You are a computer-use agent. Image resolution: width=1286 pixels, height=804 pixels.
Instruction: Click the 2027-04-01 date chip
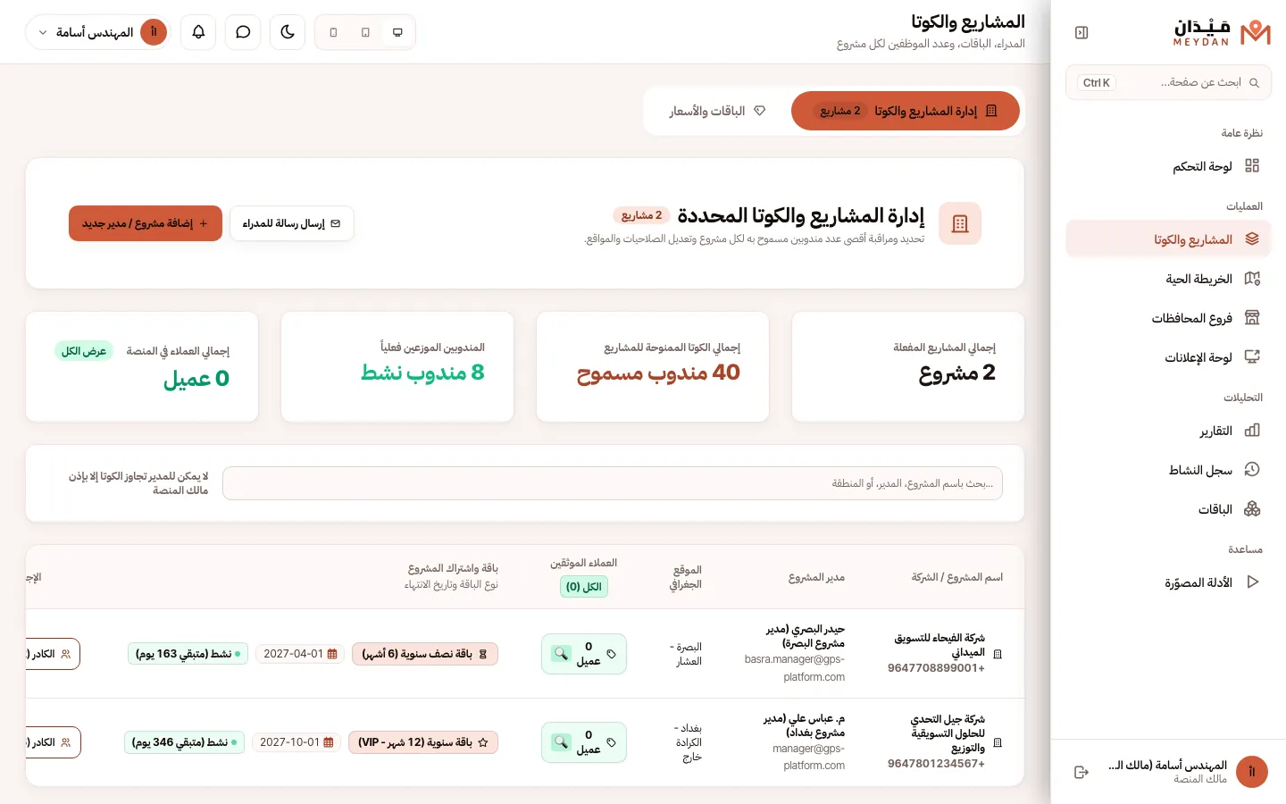coord(300,654)
